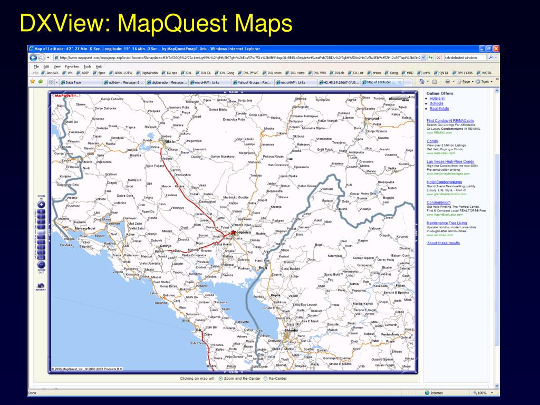This screenshot has width=540, height=405.
Task: Expand the Print button dropdown arrow
Action: [453, 82]
